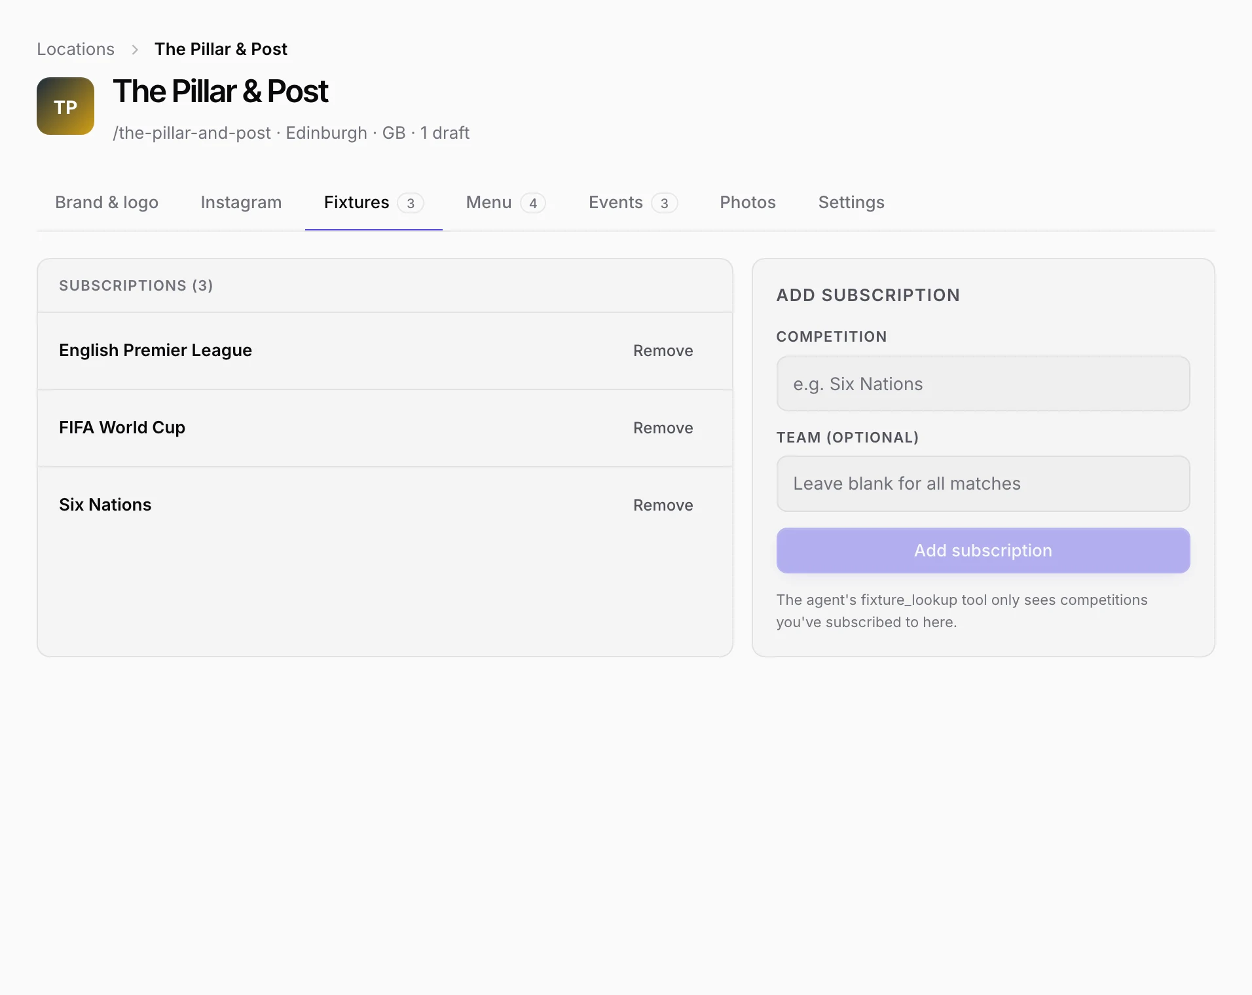1252x995 pixels.
Task: Remove the Six Nations subscription
Action: pos(663,505)
